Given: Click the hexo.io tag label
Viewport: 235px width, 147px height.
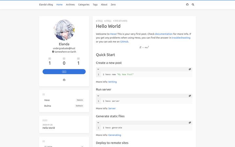Looking at the screenshot, I should tap(80, 100).
